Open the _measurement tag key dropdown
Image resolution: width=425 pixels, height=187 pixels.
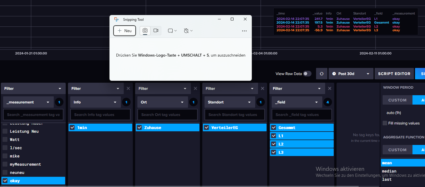click(x=28, y=102)
